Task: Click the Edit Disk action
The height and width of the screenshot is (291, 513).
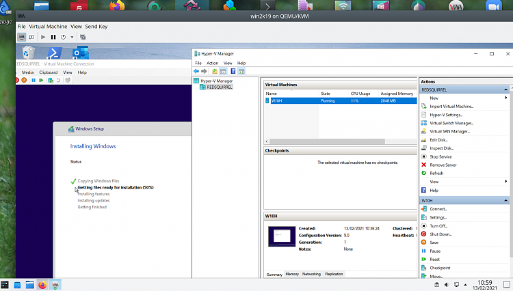Action: [438, 140]
